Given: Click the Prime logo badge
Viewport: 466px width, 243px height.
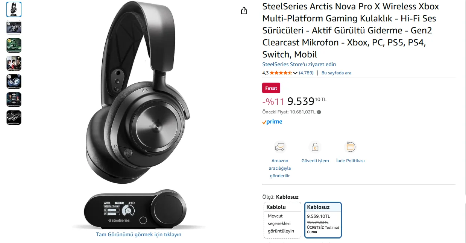Looking at the screenshot, I should point(272,122).
